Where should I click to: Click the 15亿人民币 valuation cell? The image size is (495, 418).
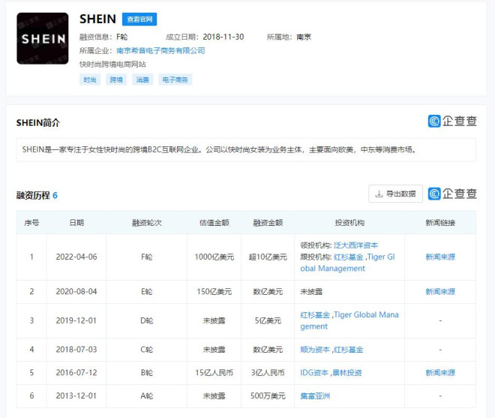point(214,372)
